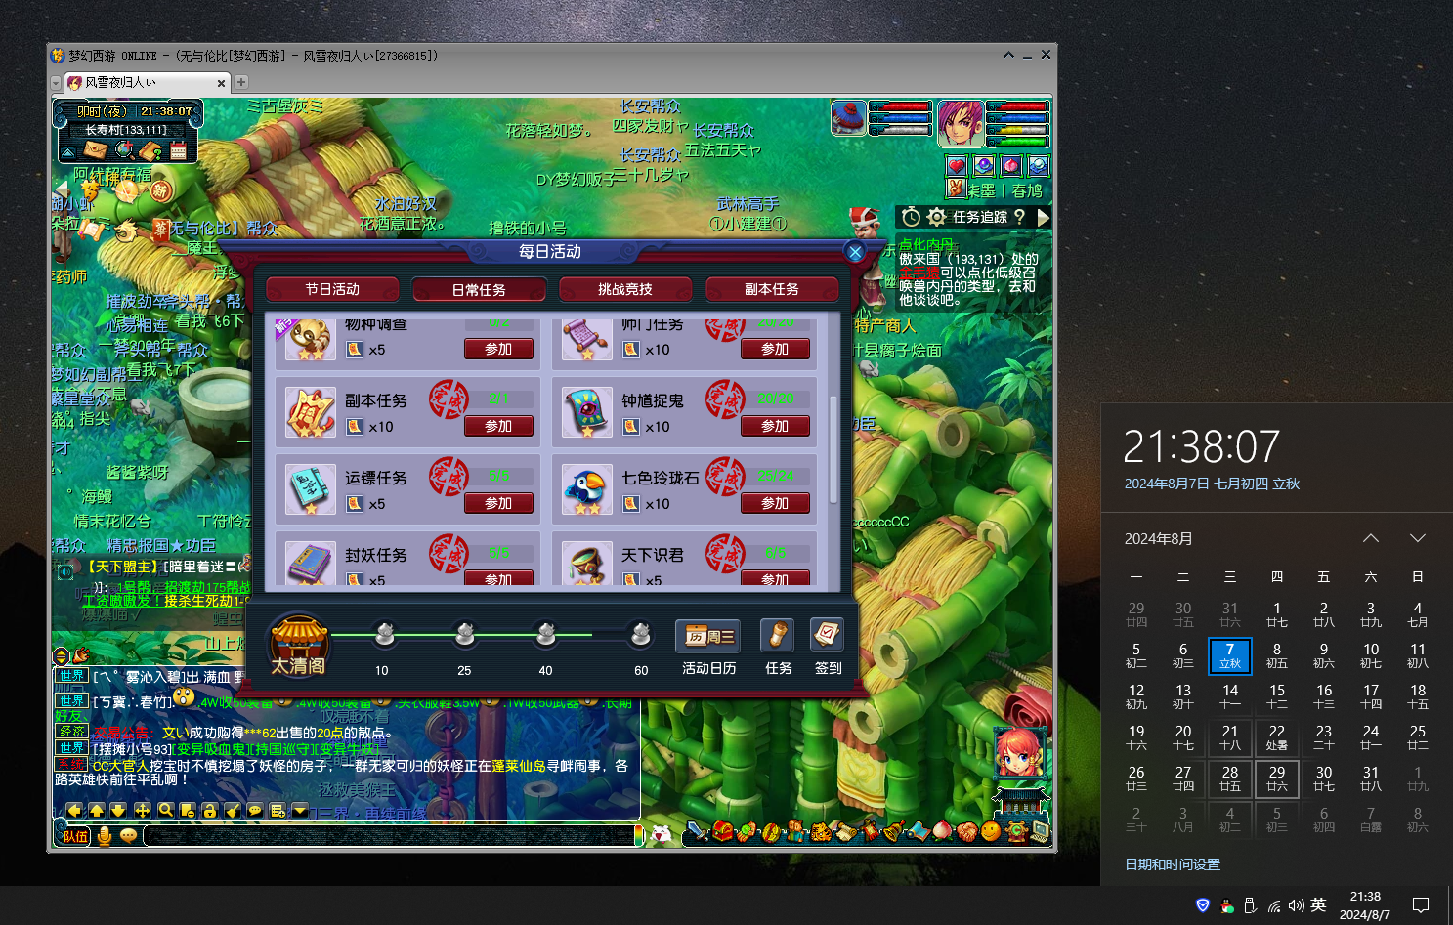Open the help book with question mark

coord(150,150)
